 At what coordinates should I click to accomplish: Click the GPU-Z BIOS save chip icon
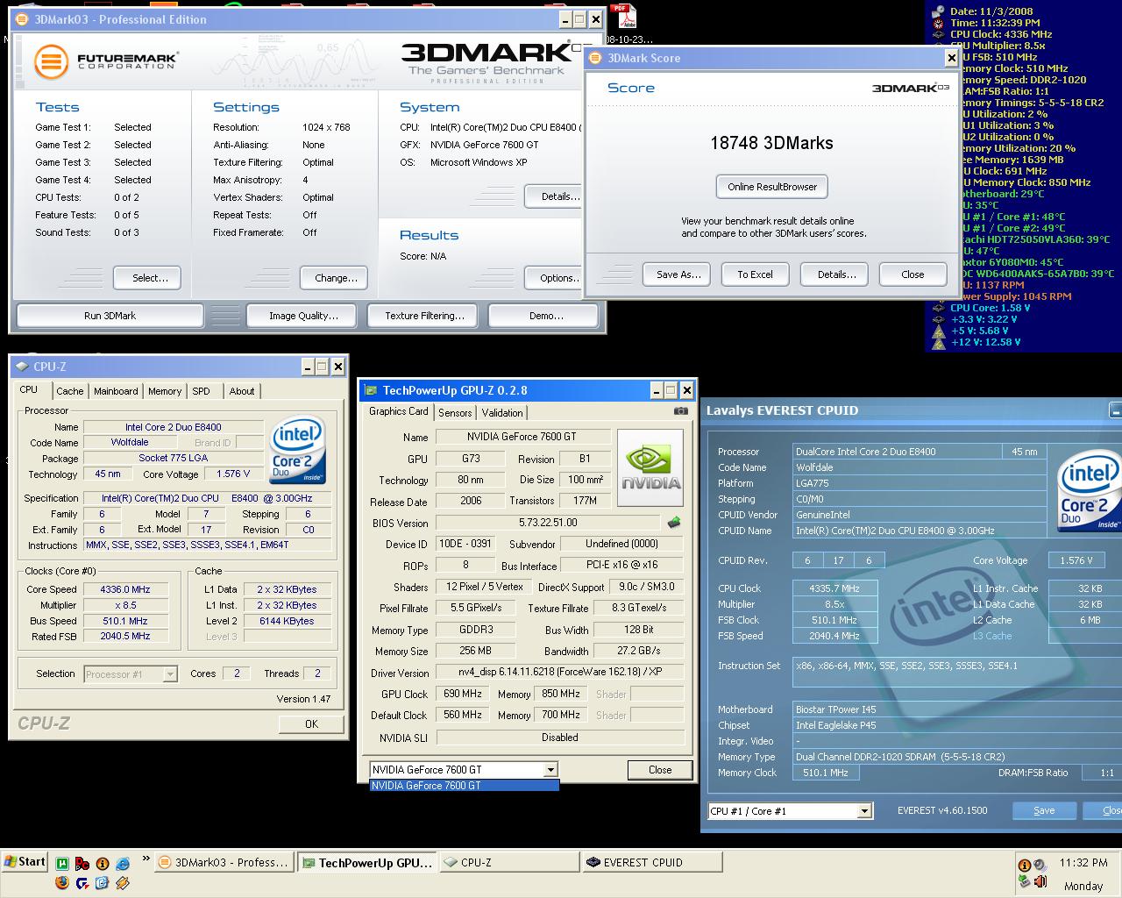point(674,523)
